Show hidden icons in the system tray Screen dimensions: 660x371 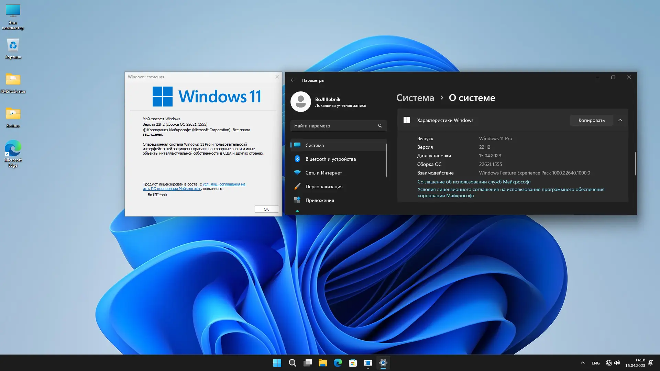click(582, 363)
